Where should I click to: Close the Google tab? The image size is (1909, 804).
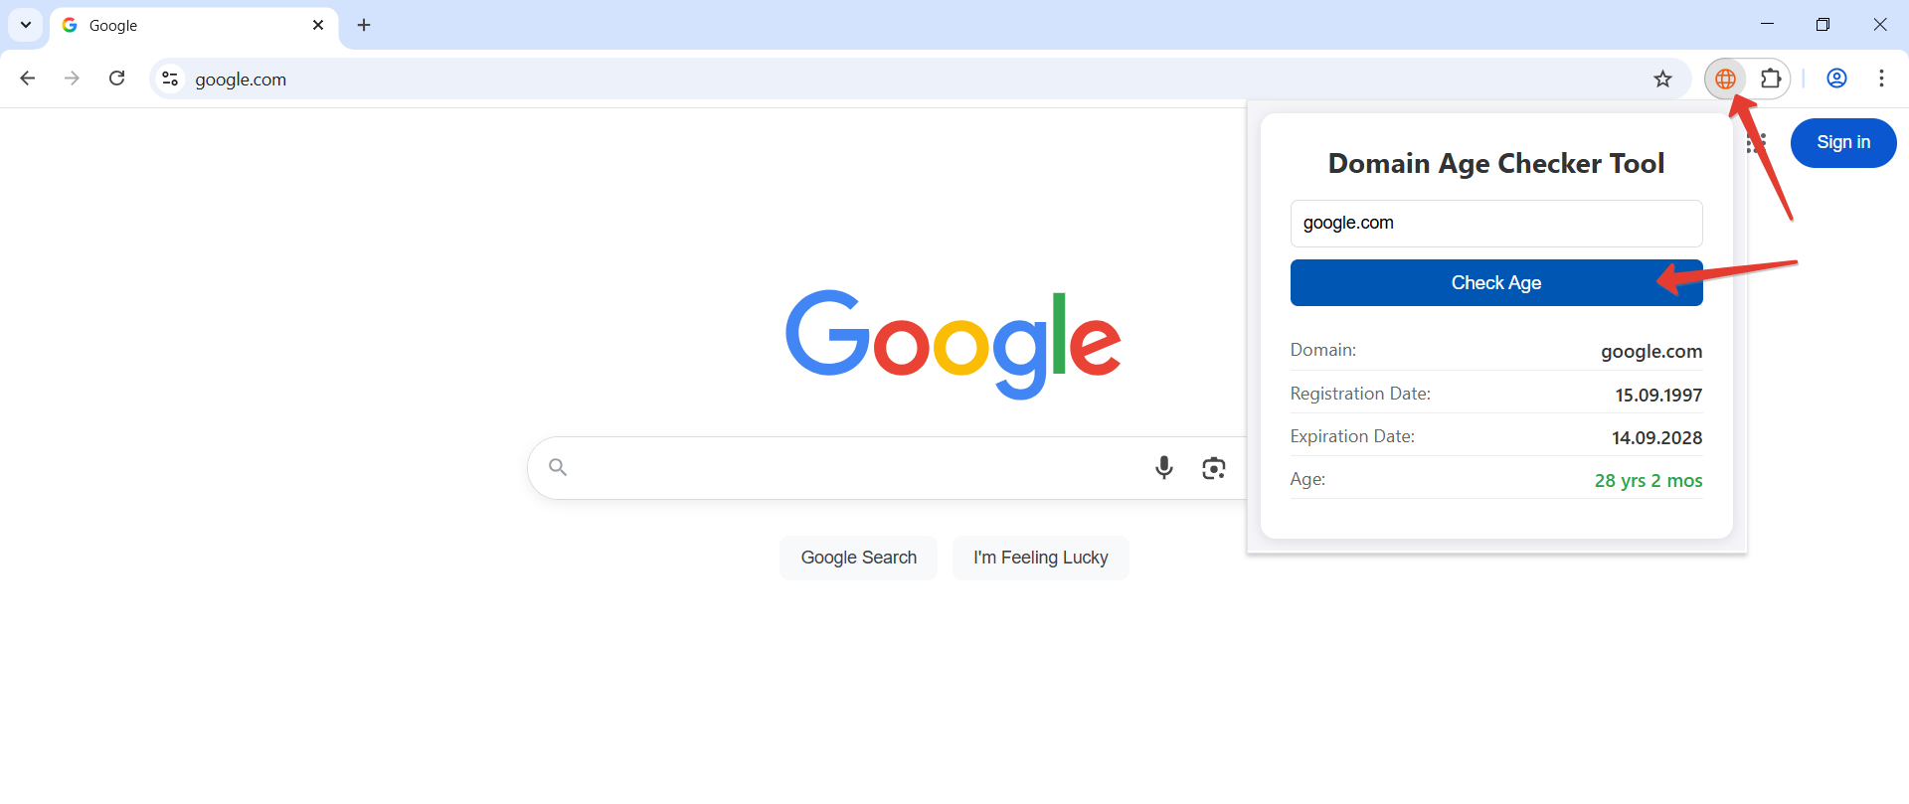(318, 25)
